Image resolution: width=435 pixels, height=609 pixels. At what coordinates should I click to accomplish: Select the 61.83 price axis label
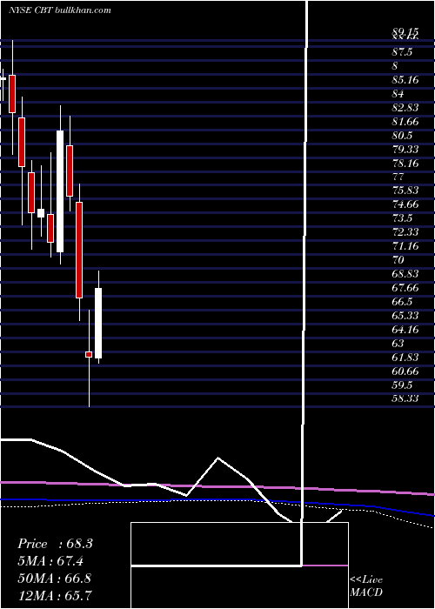click(405, 358)
